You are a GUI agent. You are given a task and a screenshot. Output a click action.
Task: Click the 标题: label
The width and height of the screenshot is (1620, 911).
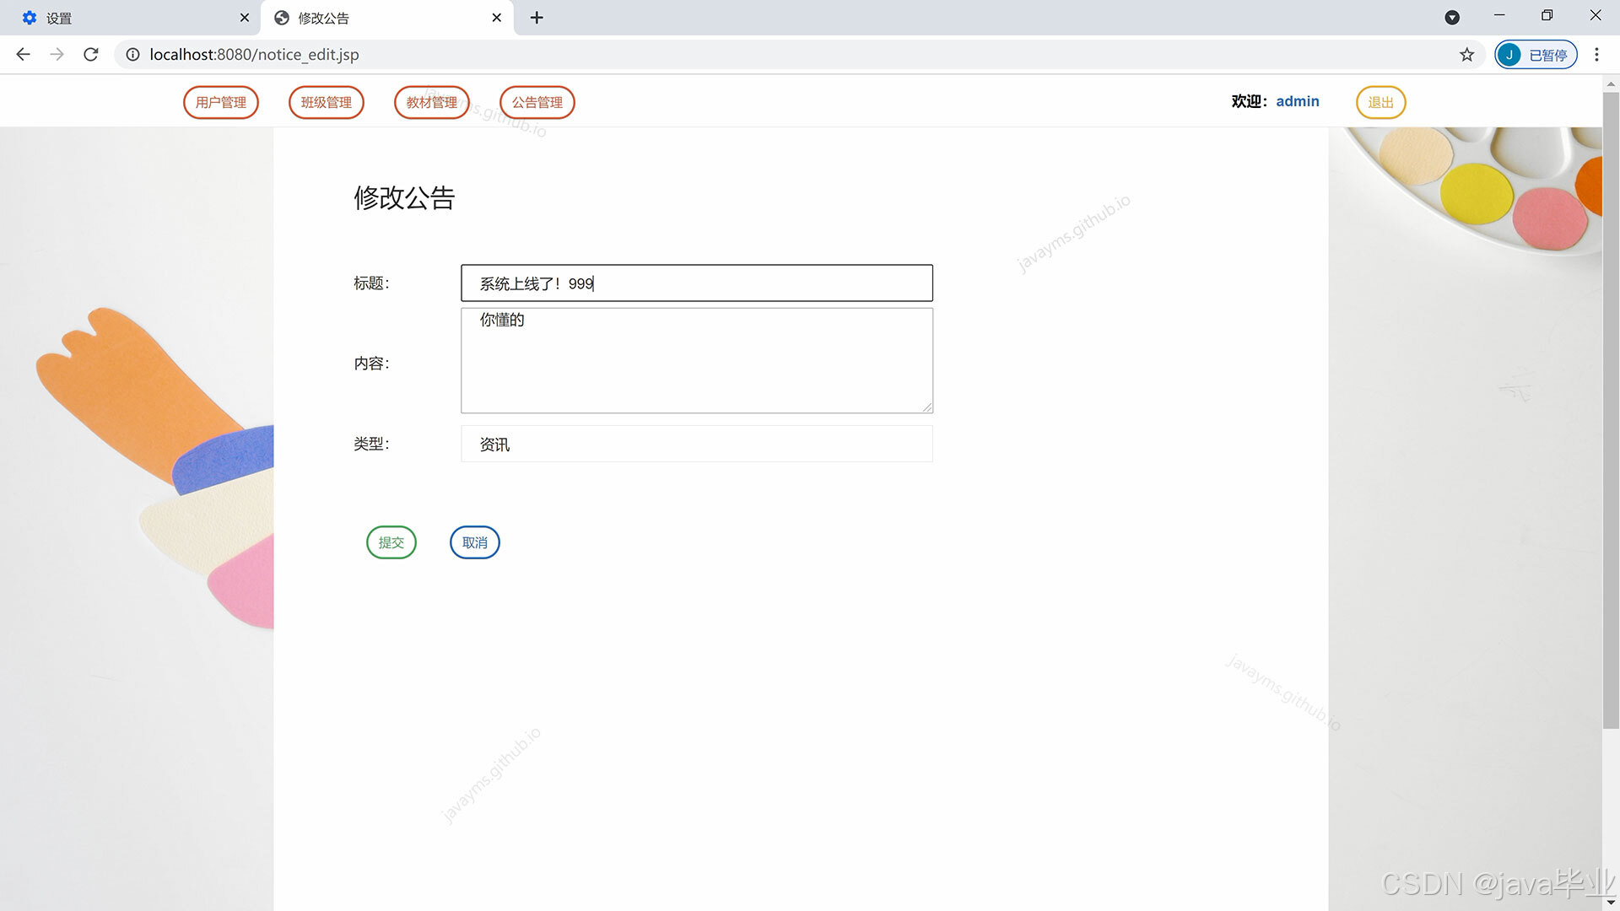coord(371,283)
